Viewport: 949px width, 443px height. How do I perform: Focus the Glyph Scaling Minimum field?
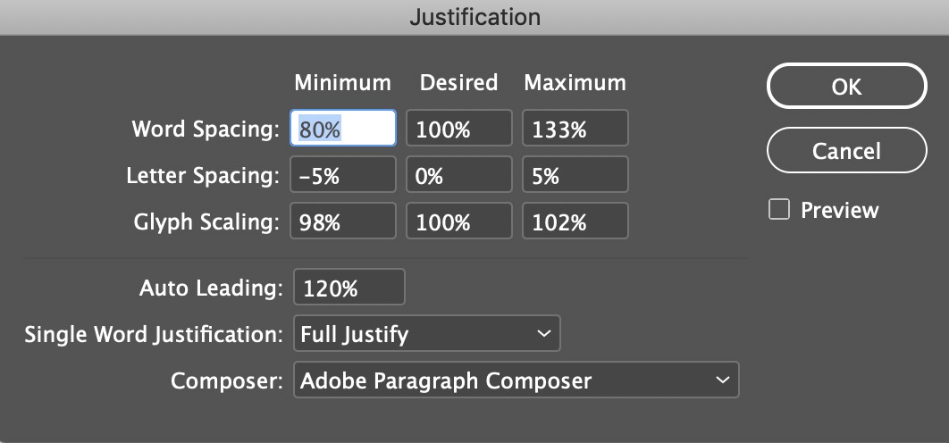click(343, 221)
